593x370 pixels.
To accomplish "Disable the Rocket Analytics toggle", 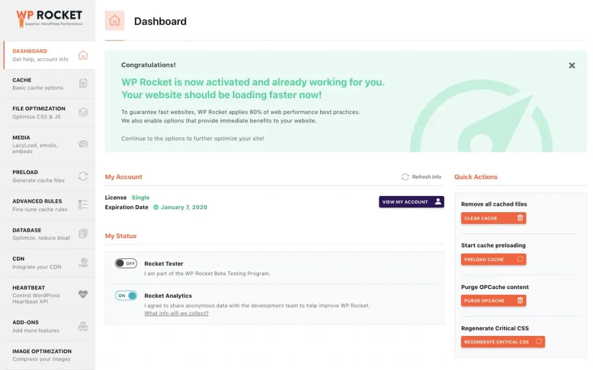I will (126, 295).
